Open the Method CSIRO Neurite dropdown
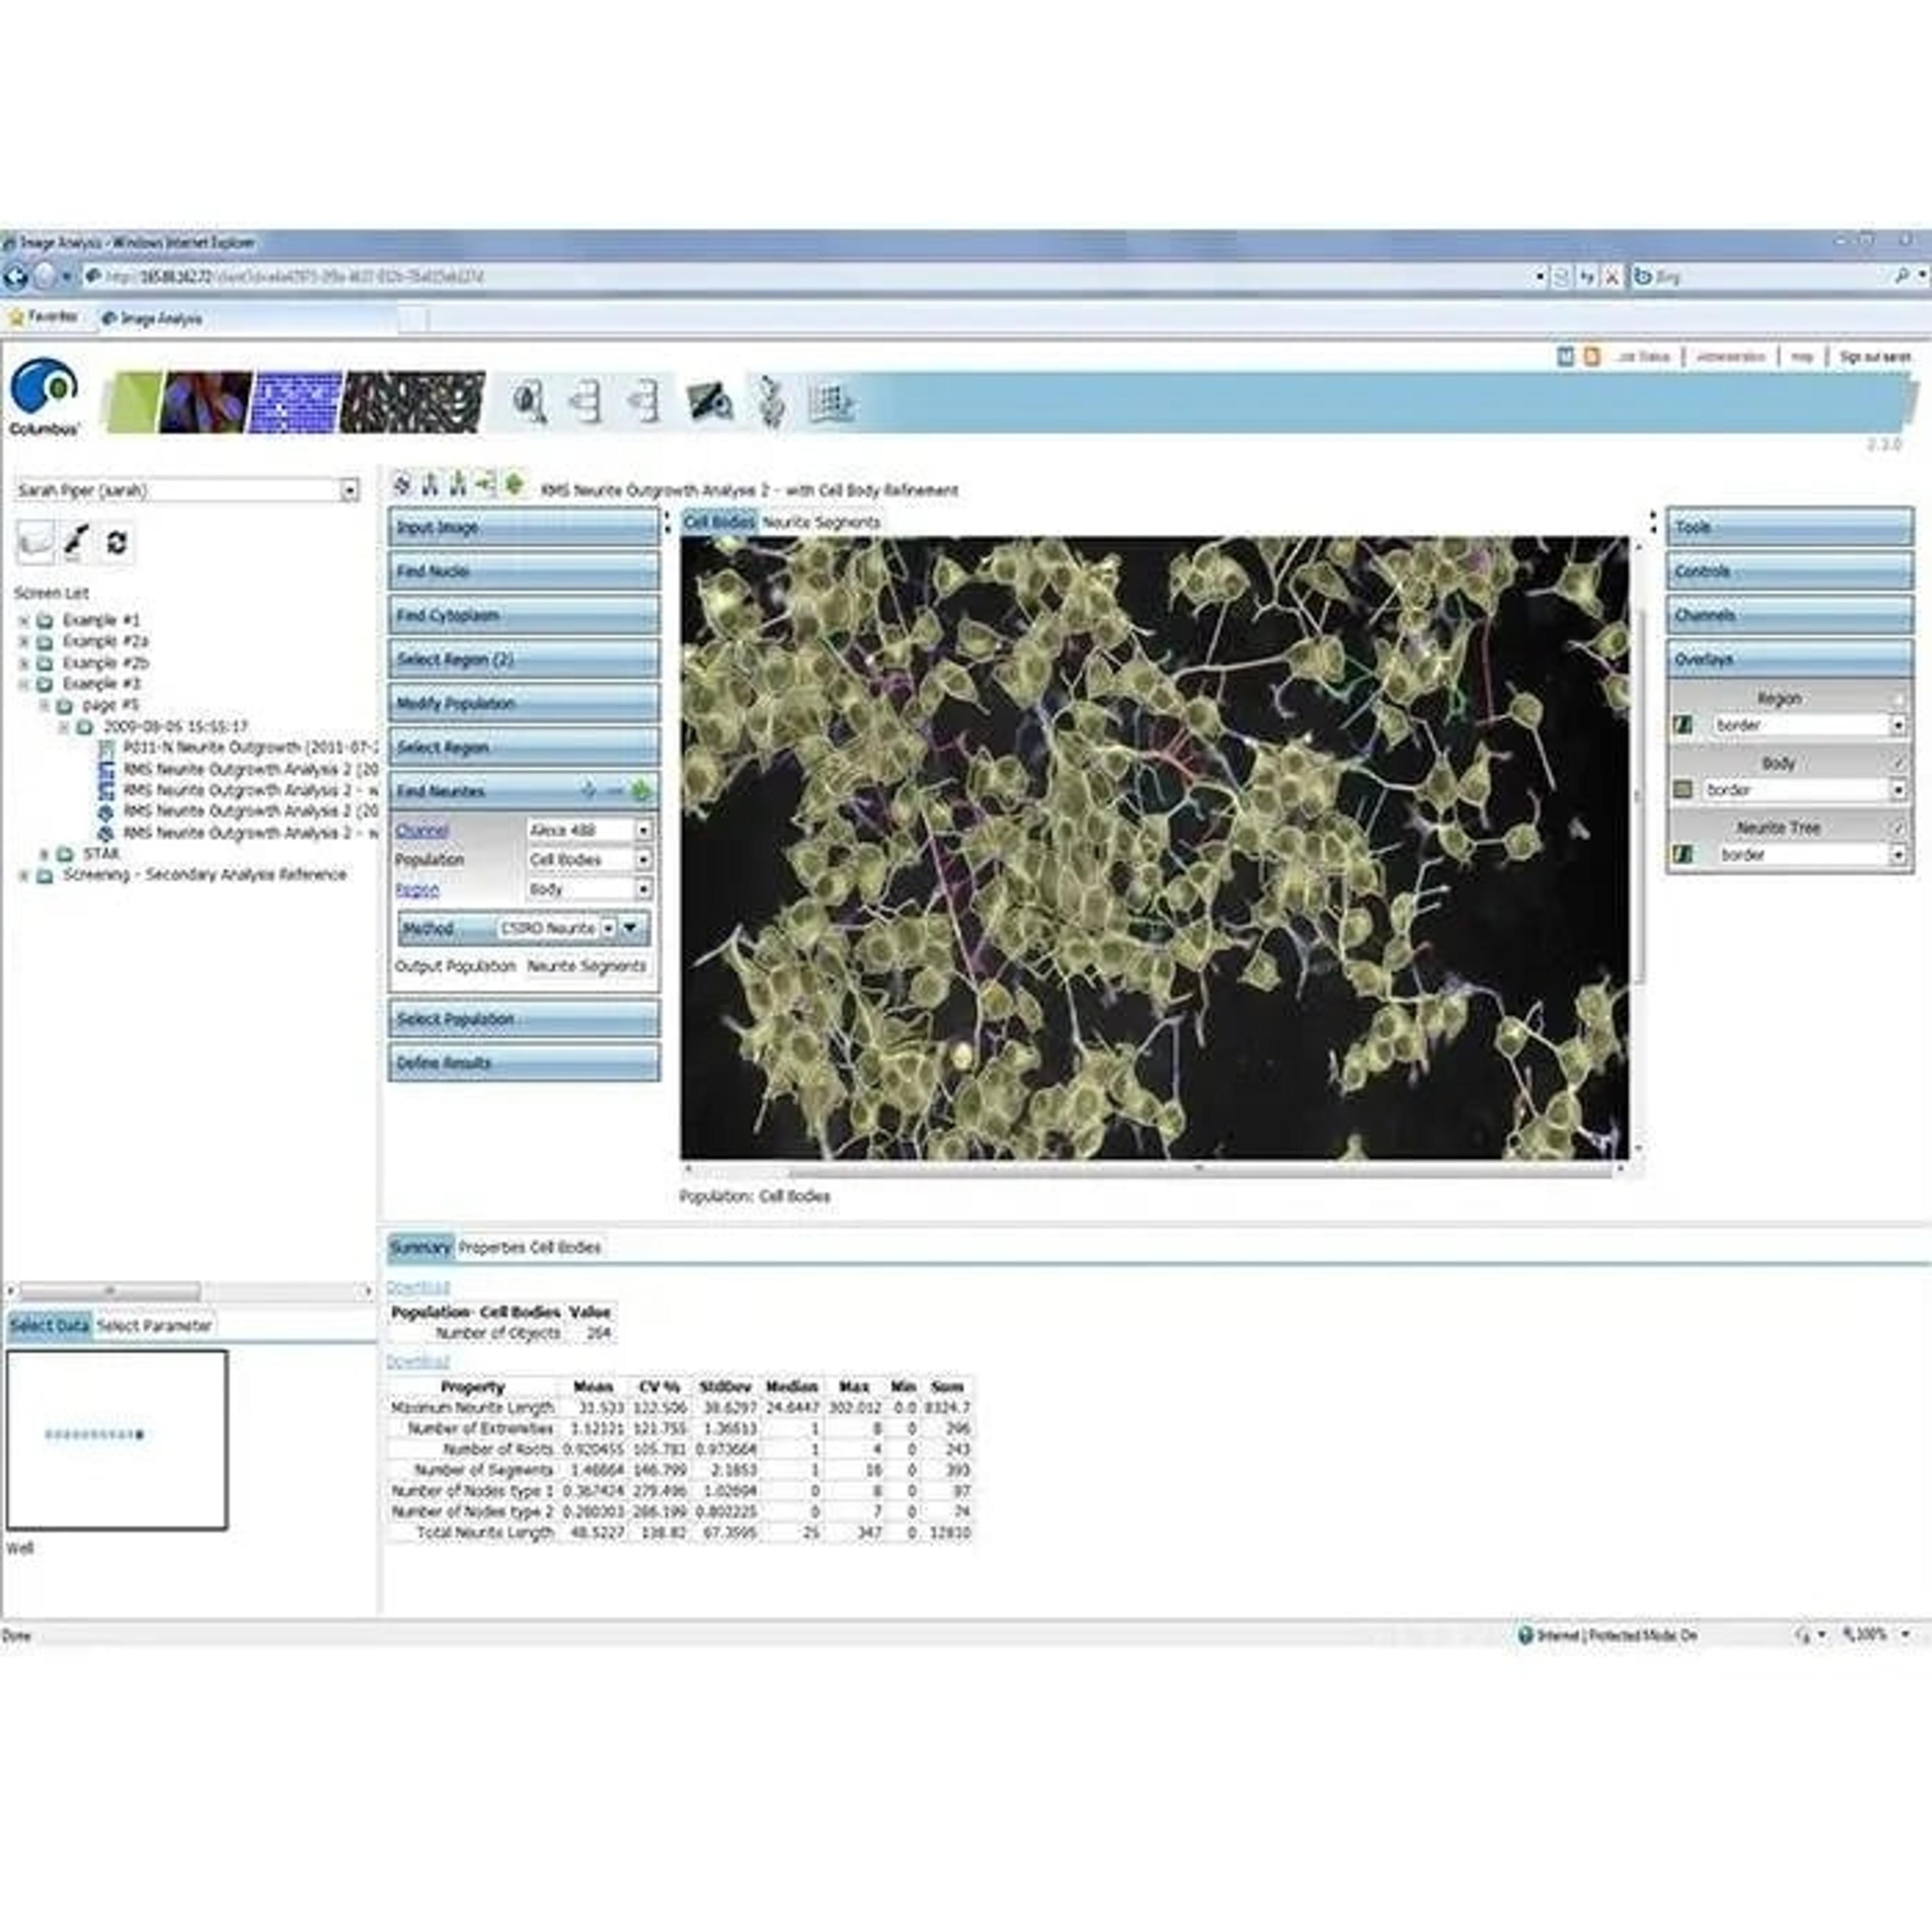Screen dimensions: 1932x1932 (608, 928)
